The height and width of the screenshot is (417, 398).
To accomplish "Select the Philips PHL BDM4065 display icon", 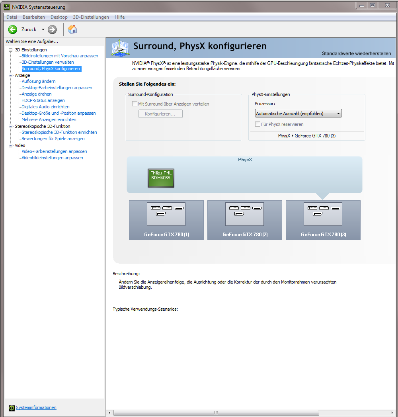I will tap(161, 178).
